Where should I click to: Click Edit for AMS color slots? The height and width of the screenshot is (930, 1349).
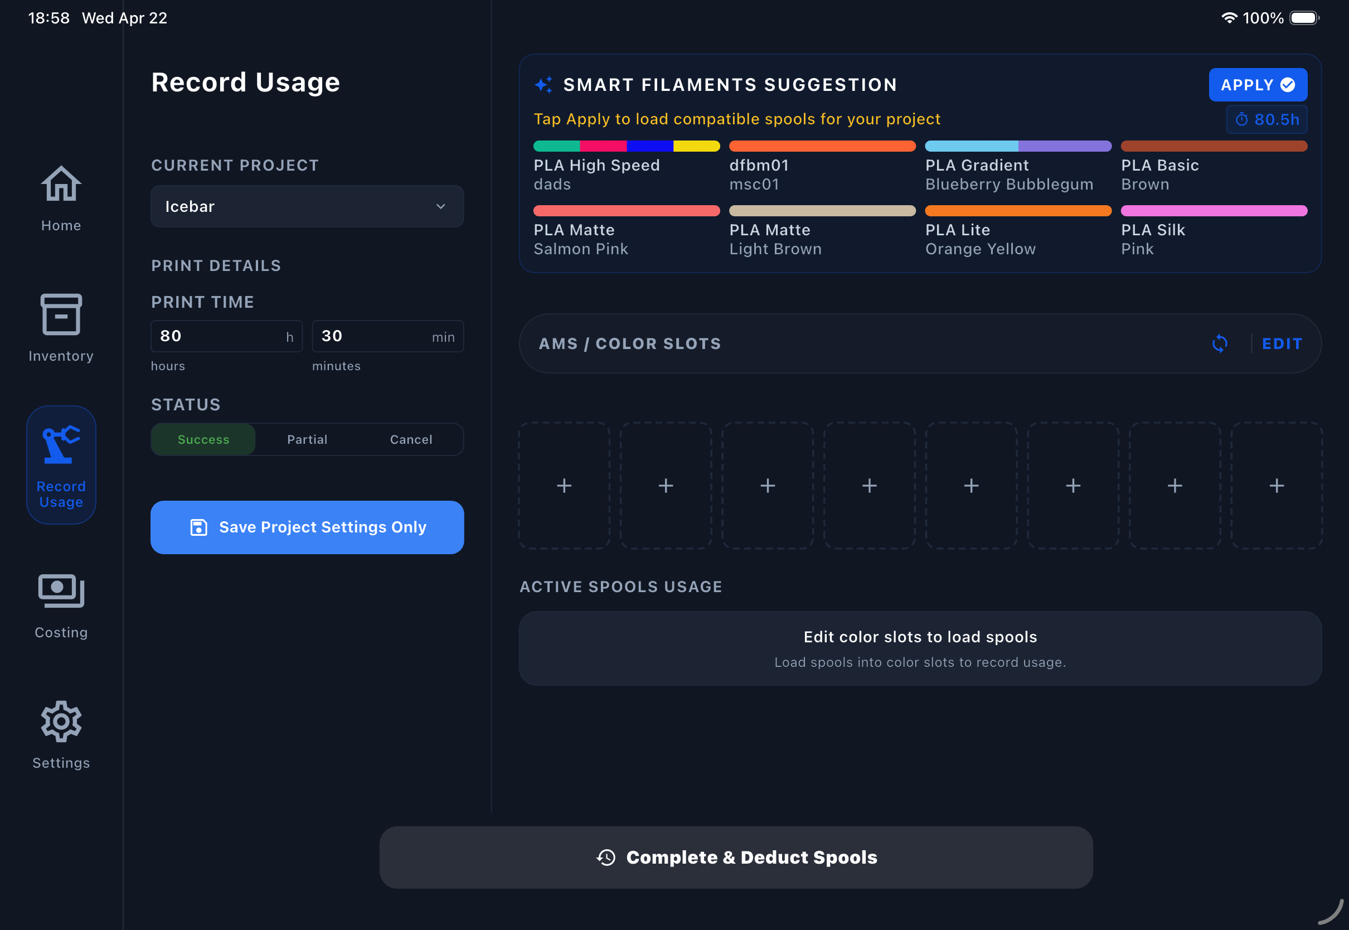pos(1282,344)
